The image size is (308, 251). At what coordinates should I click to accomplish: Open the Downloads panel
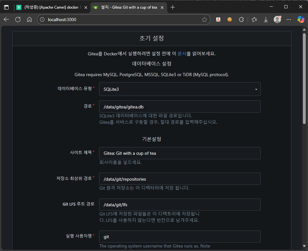[266, 20]
